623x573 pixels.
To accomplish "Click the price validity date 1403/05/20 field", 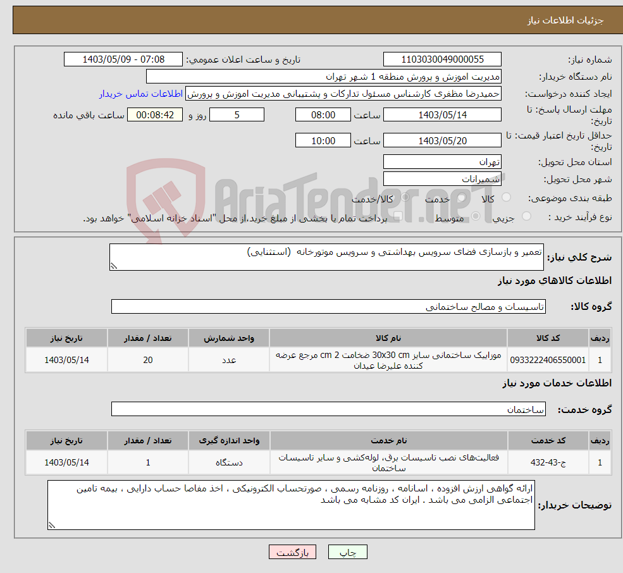I will coord(442,140).
